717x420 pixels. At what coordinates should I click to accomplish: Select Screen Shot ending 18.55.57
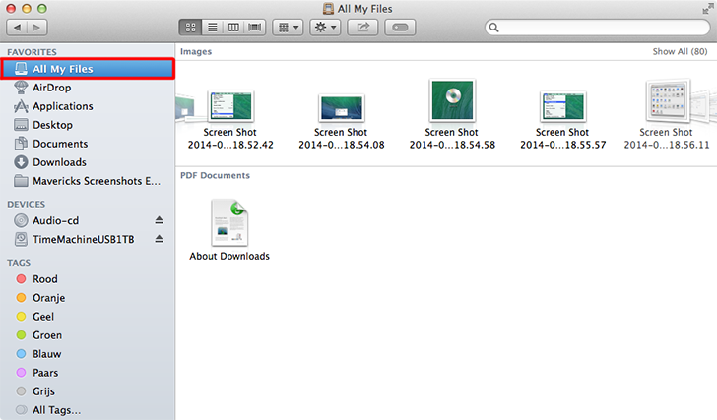coord(563,120)
